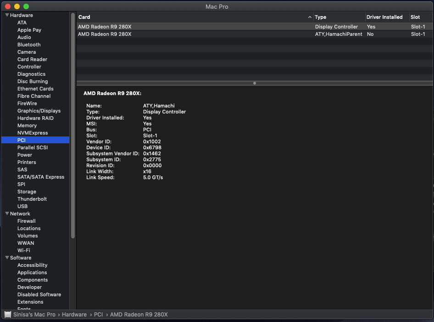Open FireWire hardware entry

click(x=27, y=103)
